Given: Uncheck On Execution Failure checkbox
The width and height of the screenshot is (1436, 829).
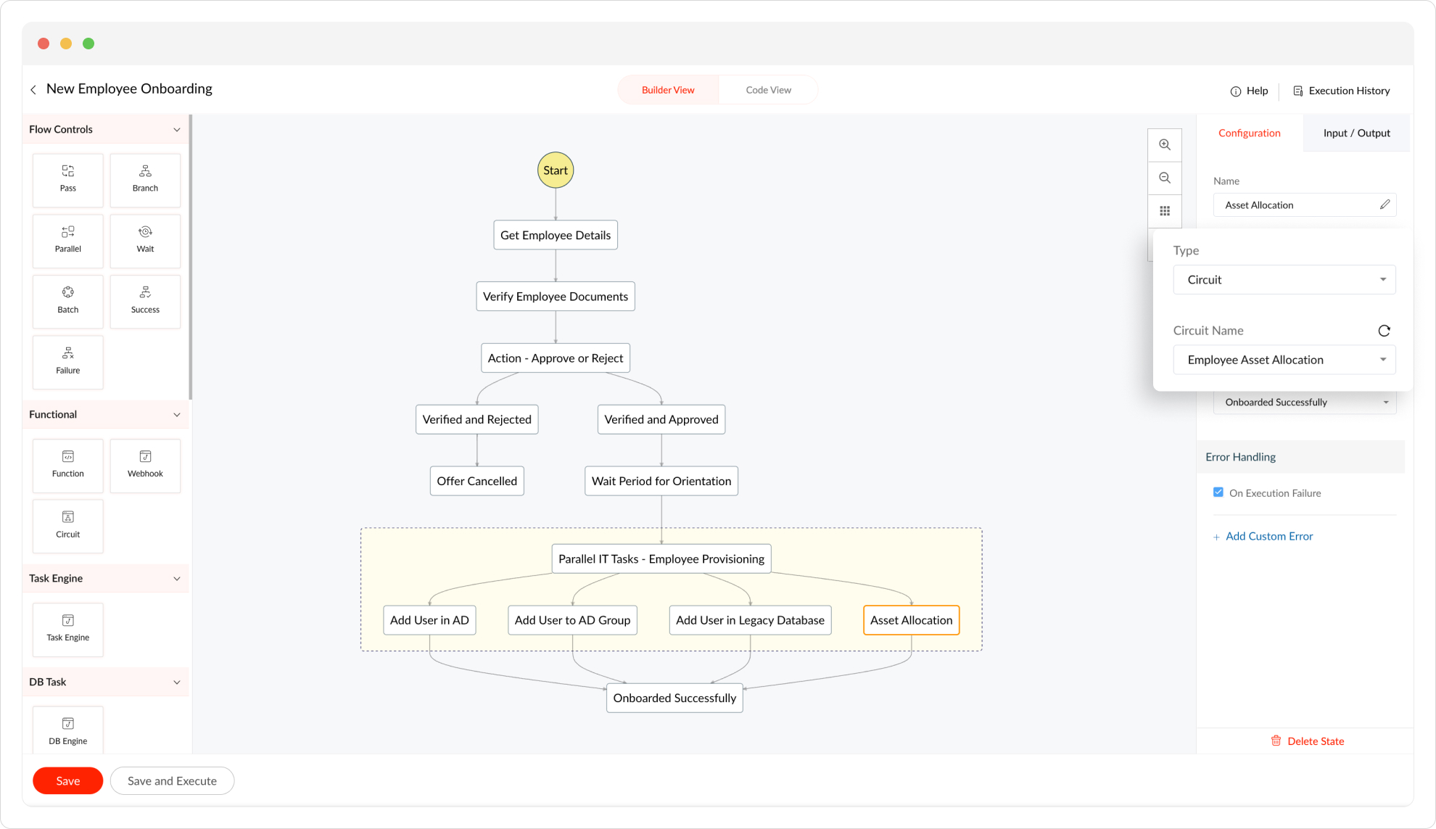Looking at the screenshot, I should pyautogui.click(x=1218, y=492).
